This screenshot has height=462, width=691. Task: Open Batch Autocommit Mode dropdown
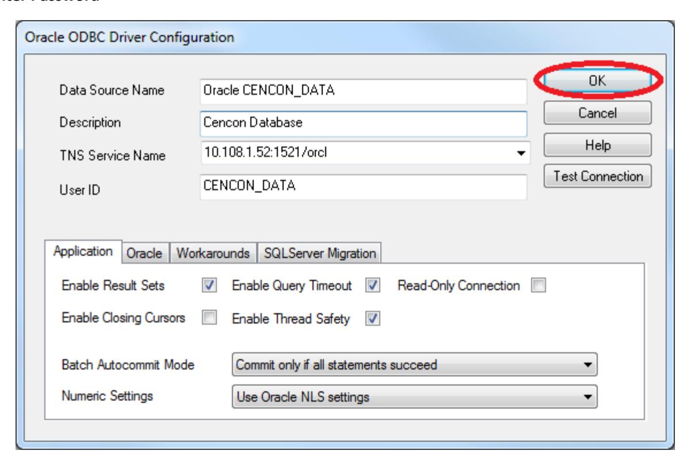(414, 365)
